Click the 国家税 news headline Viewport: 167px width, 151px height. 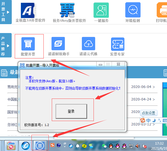pyautogui.click(x=13, y=112)
